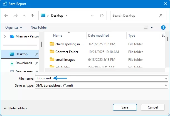Sort by Date modified column header
The width and height of the screenshot is (170, 116).
98,36
